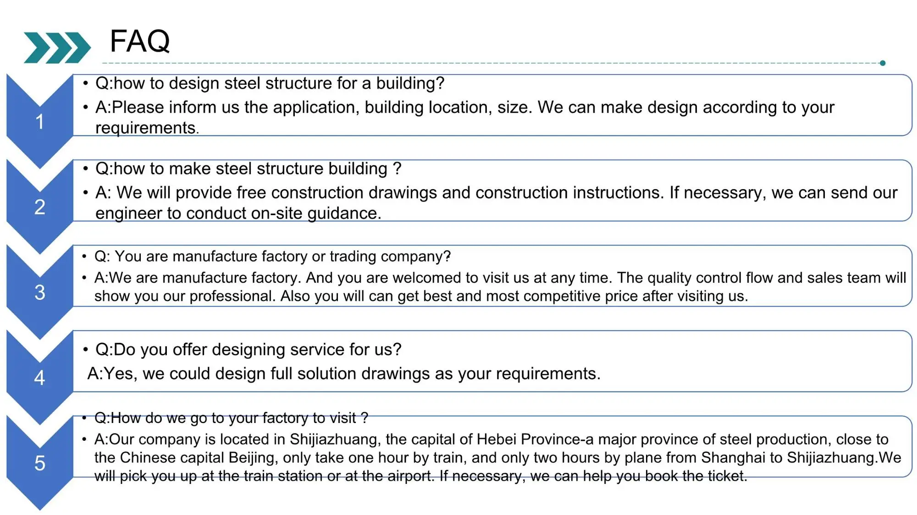This screenshot has height=515, width=917.
Task: Click question about designing steel structure
Action: click(x=270, y=83)
